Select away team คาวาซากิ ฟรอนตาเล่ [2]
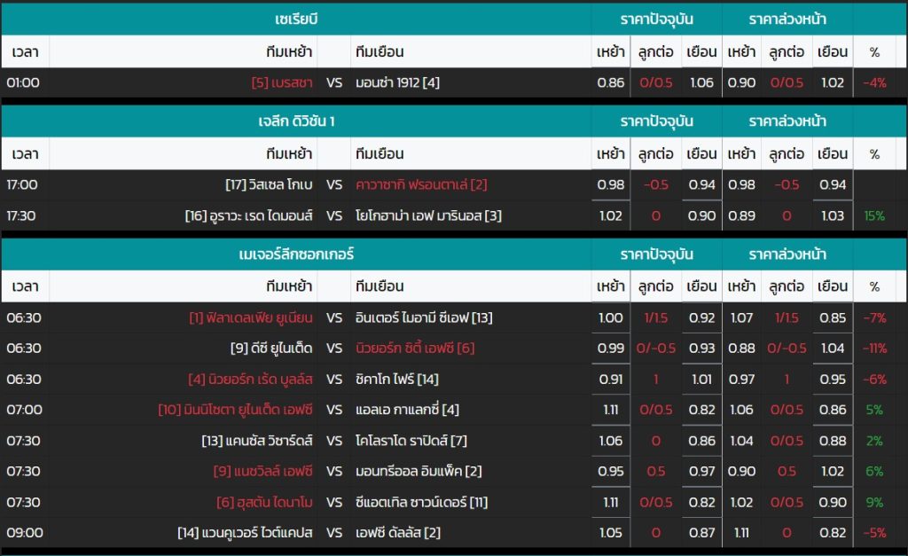Viewport: 908px width, 556px height. pos(421,184)
